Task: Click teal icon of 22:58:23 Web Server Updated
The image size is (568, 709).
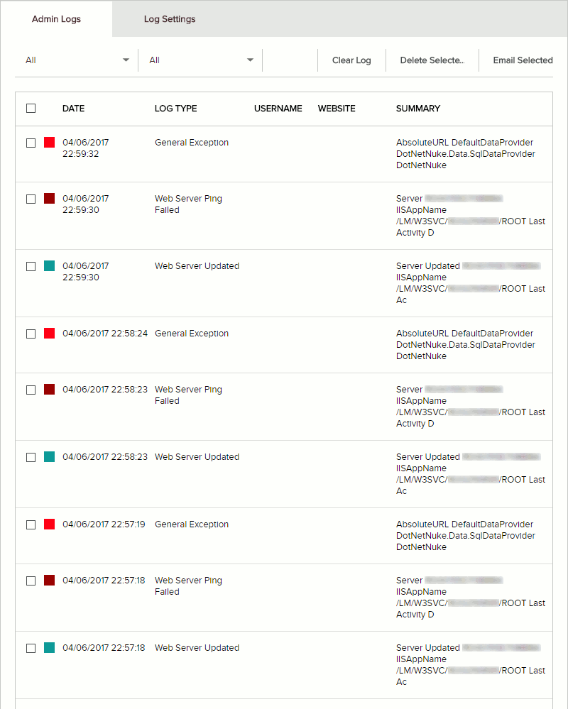Action: (x=49, y=456)
